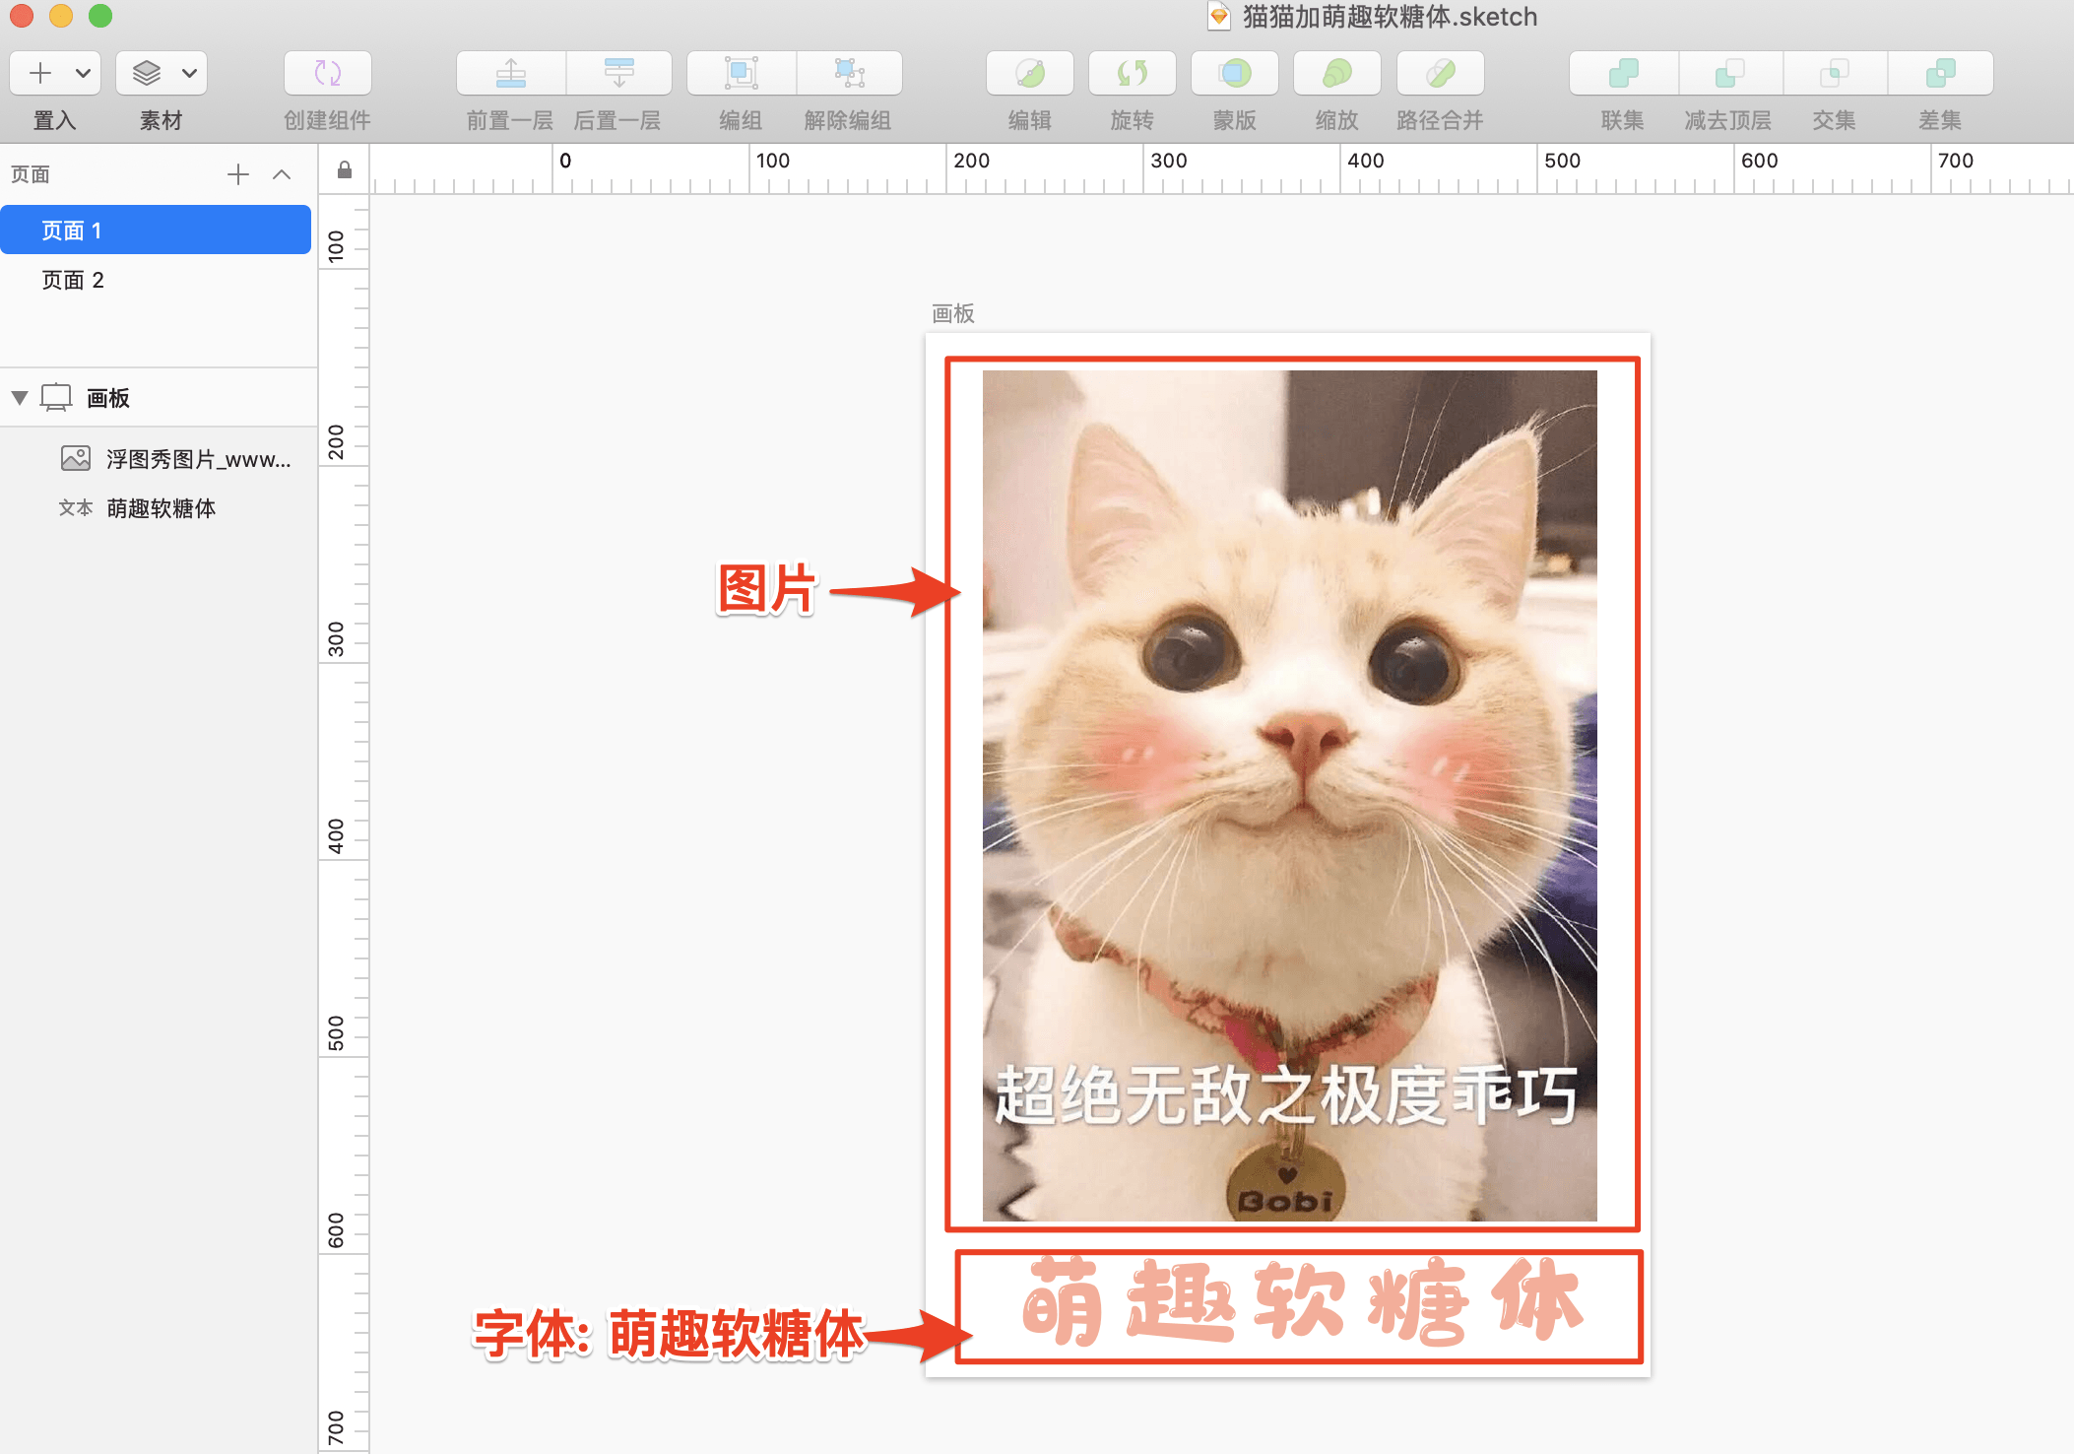Click the 蒙版 mask icon
Screen dimensions: 2074x1454
pyautogui.click(x=1235, y=73)
